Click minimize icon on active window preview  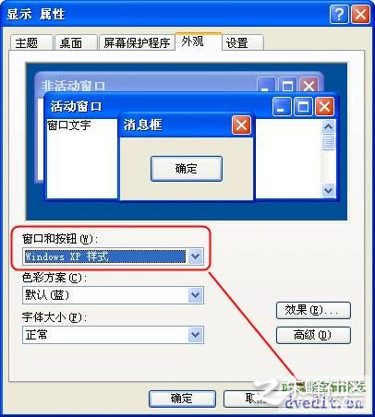(282, 107)
